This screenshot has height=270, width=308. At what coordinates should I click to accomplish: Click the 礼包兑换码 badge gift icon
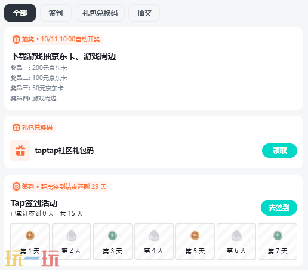click(16, 127)
